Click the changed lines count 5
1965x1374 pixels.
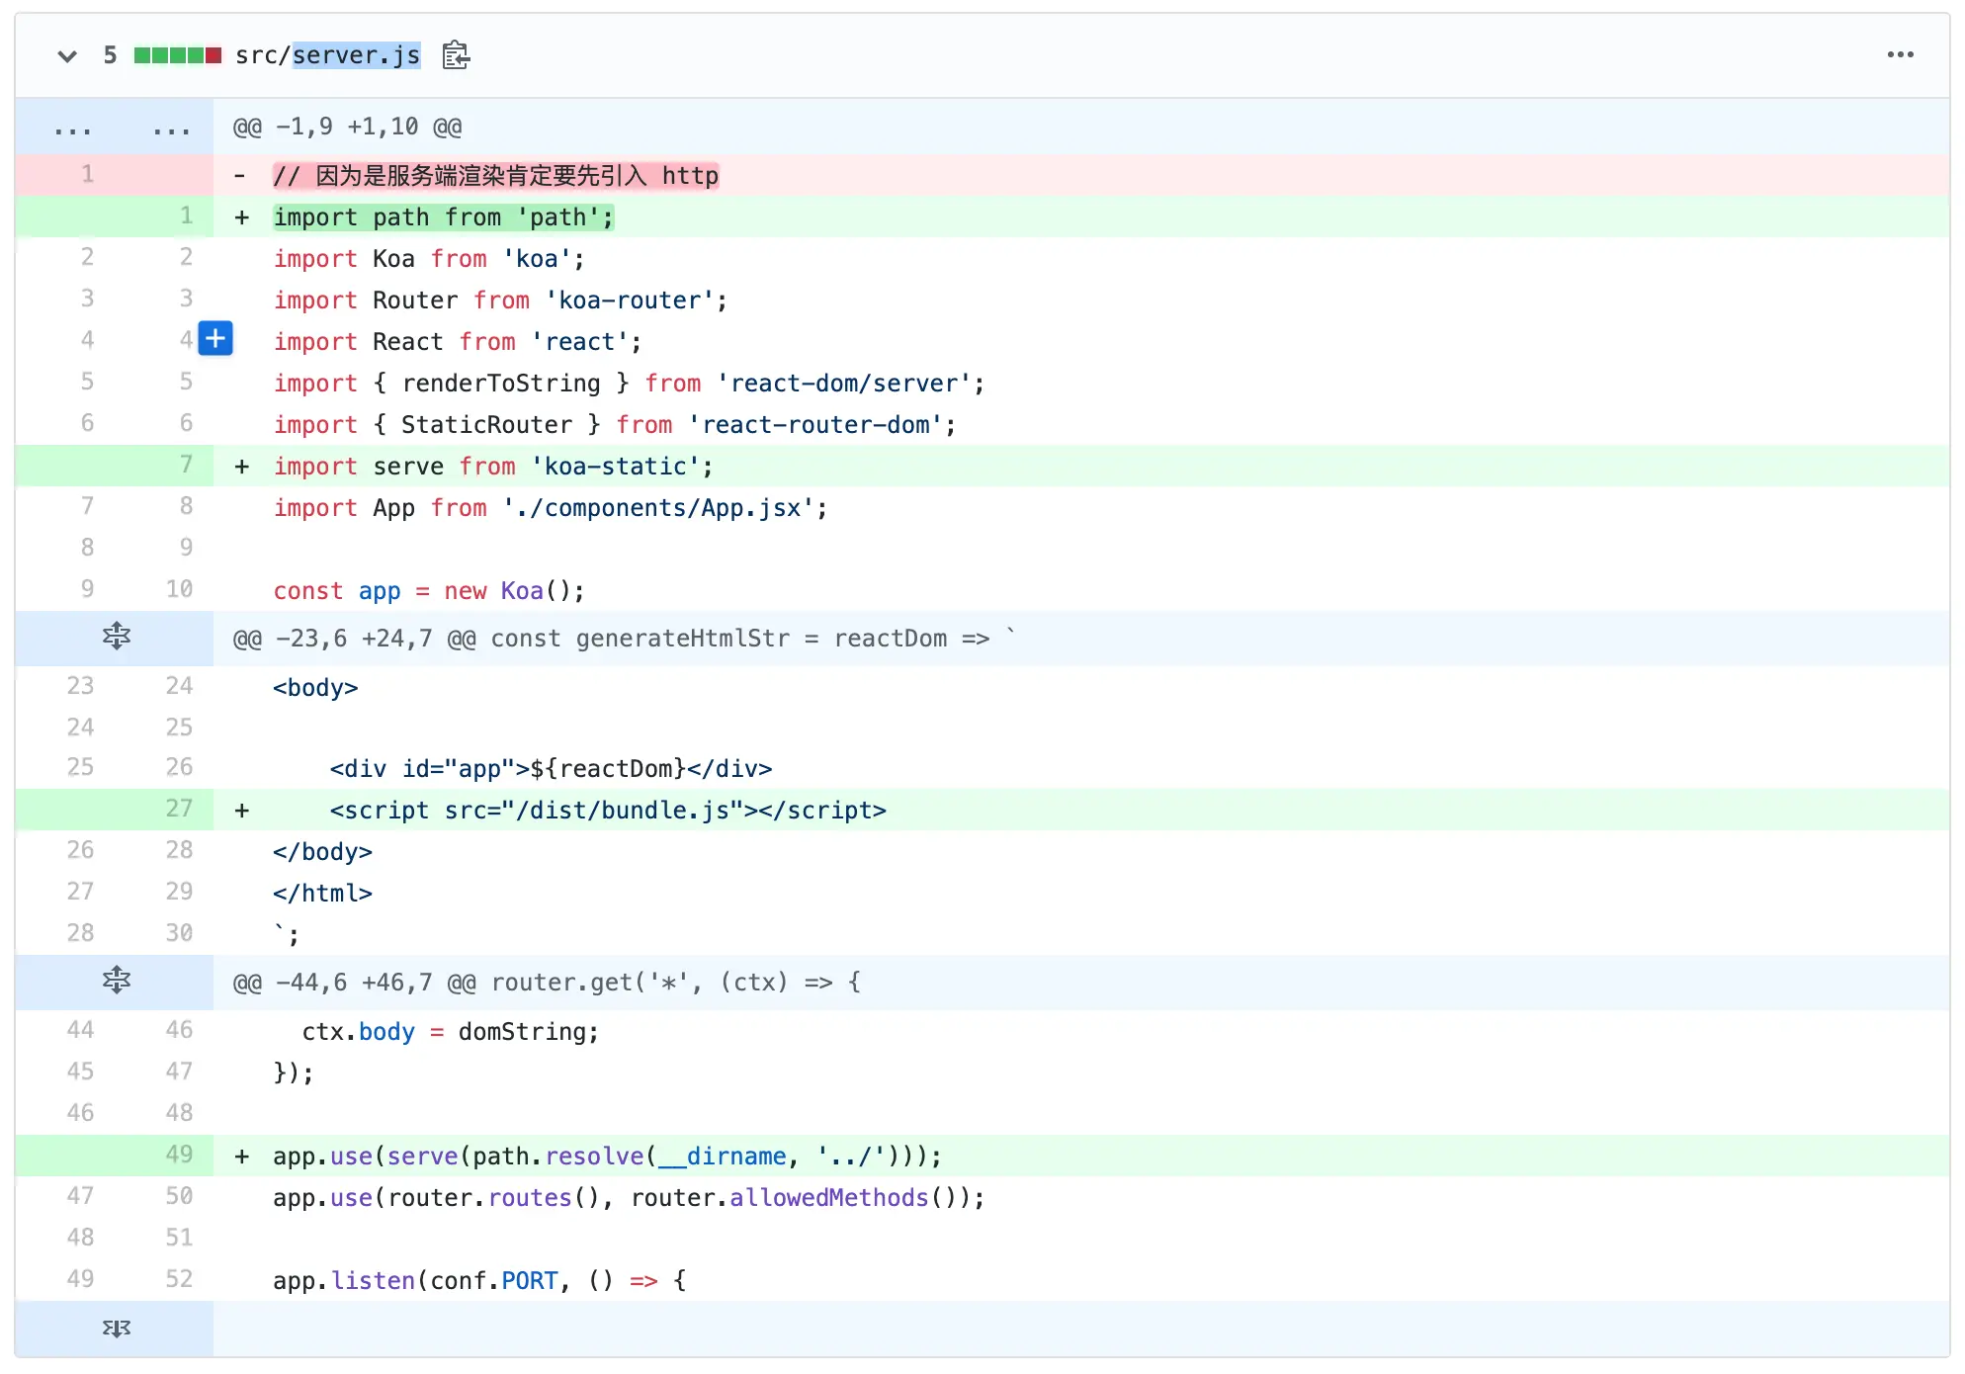[110, 55]
